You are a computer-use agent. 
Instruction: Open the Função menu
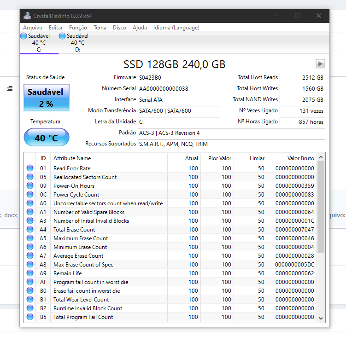coord(78,28)
